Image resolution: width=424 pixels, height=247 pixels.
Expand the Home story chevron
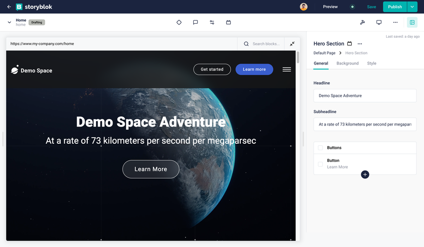[x=9, y=22]
